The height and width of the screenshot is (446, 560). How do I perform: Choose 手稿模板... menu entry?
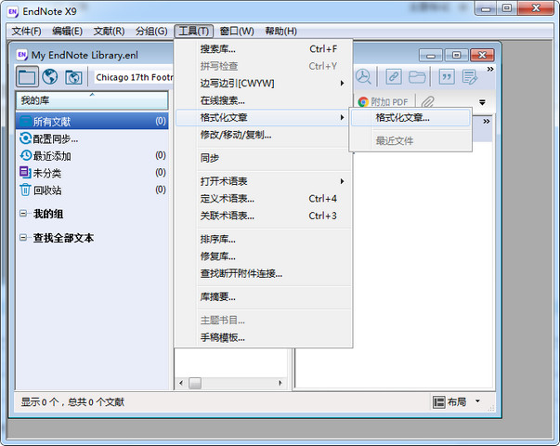coord(263,337)
